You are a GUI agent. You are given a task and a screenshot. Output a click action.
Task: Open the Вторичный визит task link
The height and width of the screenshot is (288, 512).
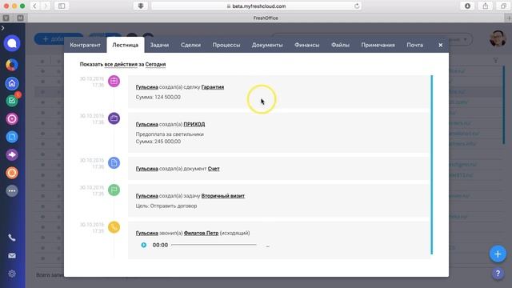coord(223,196)
